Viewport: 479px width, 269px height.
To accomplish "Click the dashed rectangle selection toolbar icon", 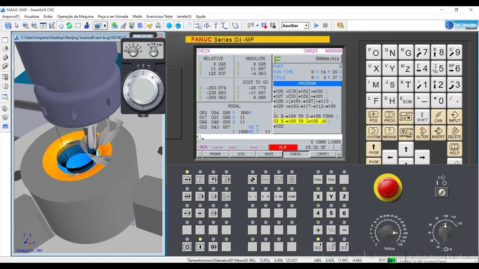I will click(x=78, y=25).
